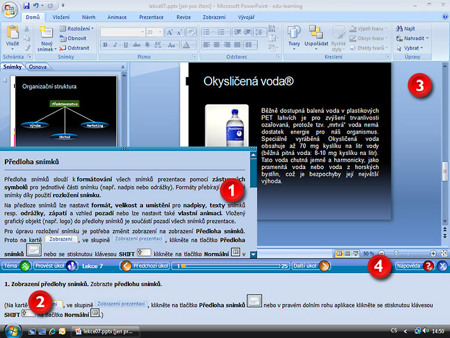This screenshot has width=450, height=338.
Task: Open the Uspořádat arrange menu
Action: (316, 38)
